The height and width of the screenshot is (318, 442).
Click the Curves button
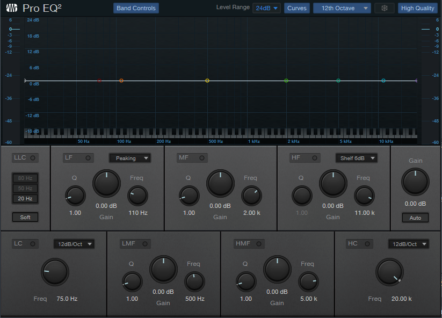pos(297,8)
